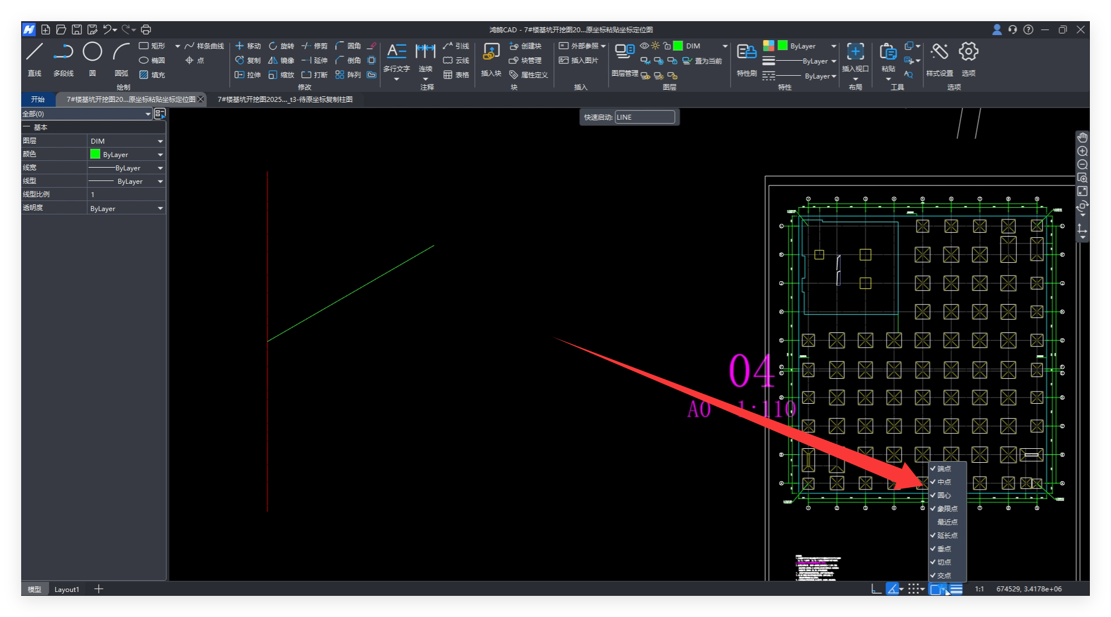Select the 直线 (Line) drawing tool
Viewport: 1111px width, 617px height.
(x=35, y=52)
